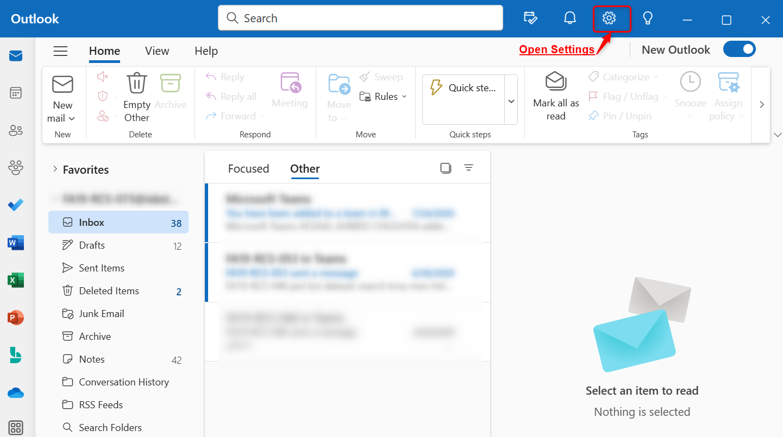Show more ribbon commands right arrow
Viewport: 783px width, 437px height.
click(761, 105)
